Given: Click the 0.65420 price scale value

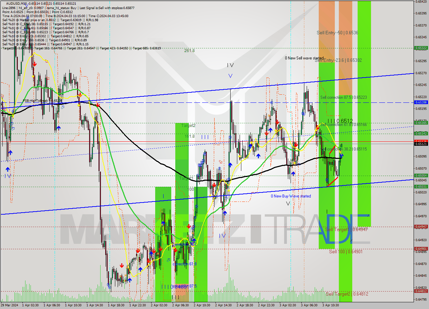Looking at the screenshot, I should tap(421, 1).
